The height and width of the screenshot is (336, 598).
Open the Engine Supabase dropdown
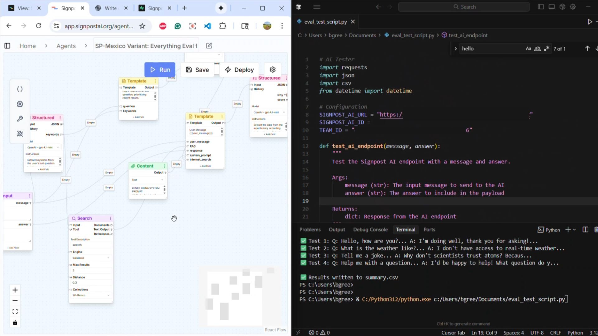[91, 258]
